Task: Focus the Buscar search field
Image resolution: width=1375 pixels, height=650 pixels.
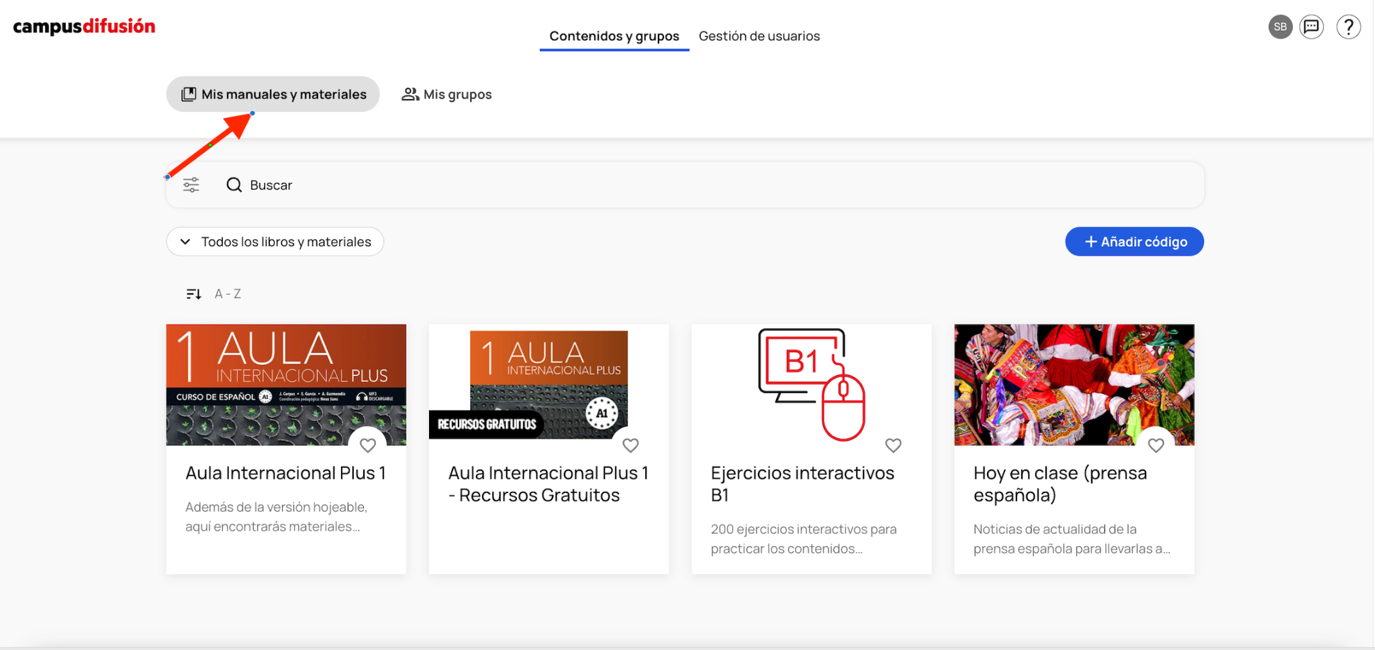Action: [x=685, y=185]
